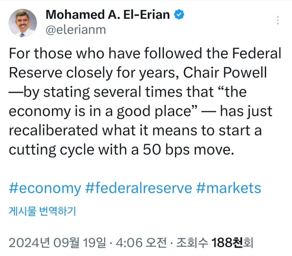Open Mohamed A. El-Erian's profile photo

tap(23, 23)
